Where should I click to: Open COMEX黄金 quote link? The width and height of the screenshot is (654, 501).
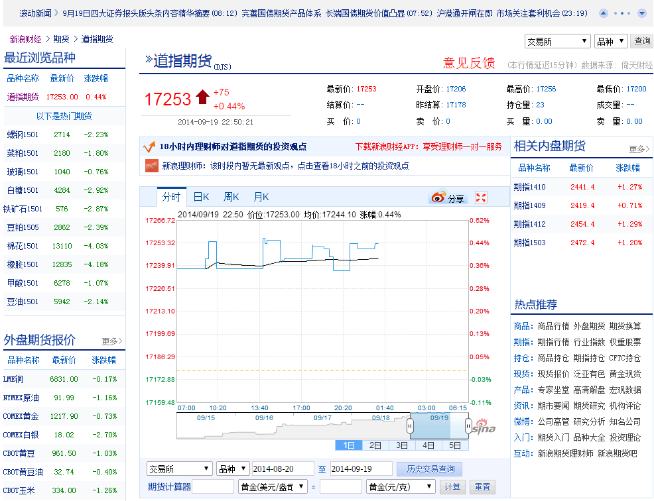(21, 416)
